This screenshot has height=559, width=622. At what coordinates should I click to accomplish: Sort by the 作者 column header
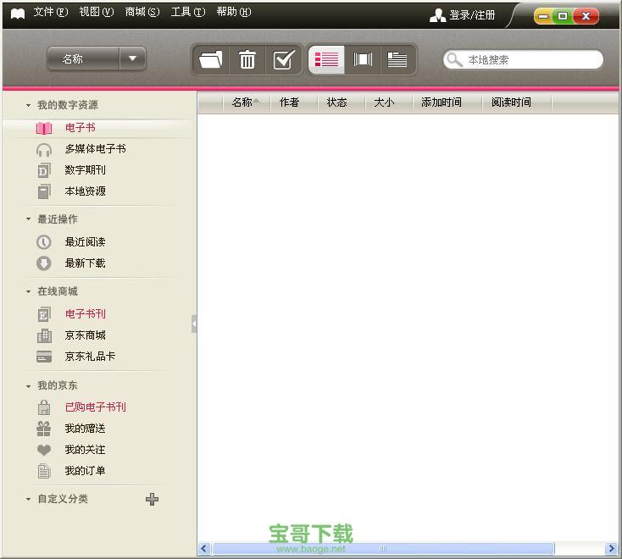(293, 102)
